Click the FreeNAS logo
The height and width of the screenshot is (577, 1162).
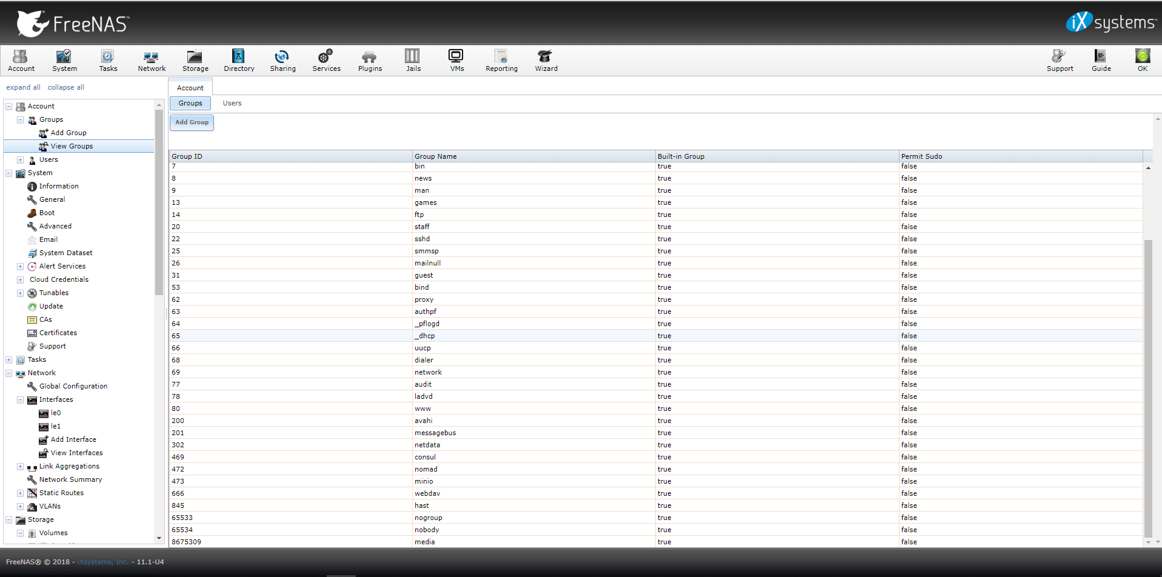pos(73,24)
